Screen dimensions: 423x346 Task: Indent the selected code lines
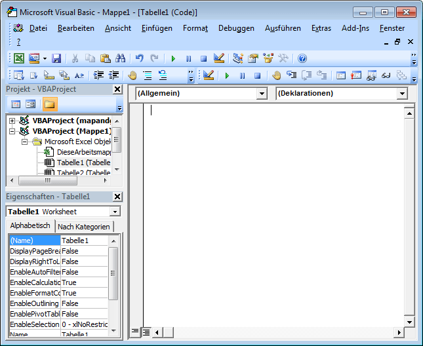point(98,75)
